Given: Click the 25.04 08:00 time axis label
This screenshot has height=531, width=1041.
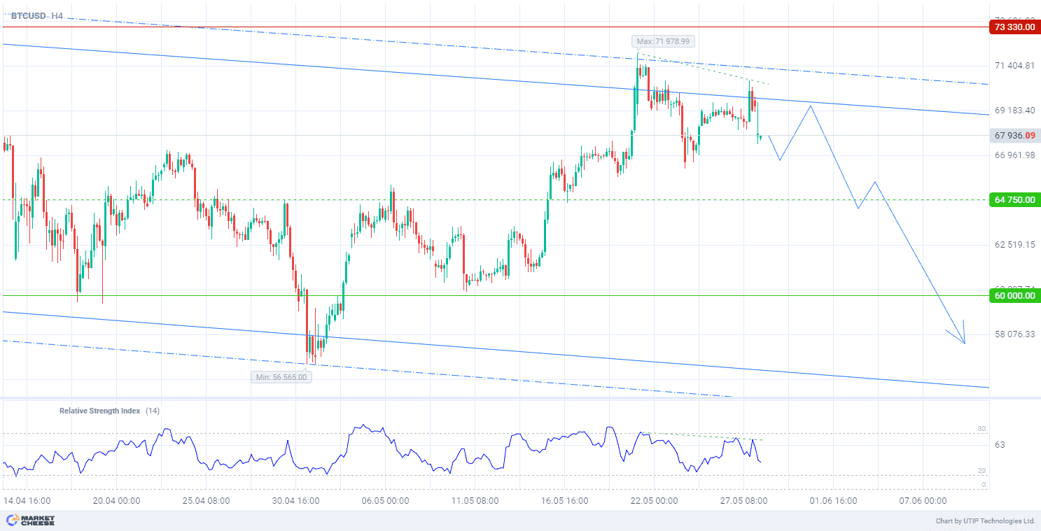Looking at the screenshot, I should 206,501.
